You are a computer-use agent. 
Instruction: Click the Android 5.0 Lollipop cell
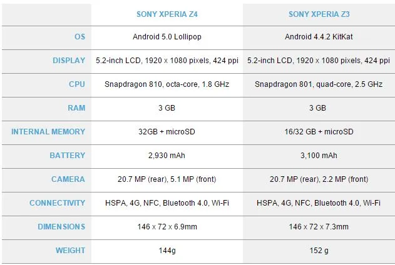tap(167, 37)
